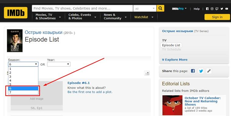Click the episode sort order icon

[x=147, y=73]
